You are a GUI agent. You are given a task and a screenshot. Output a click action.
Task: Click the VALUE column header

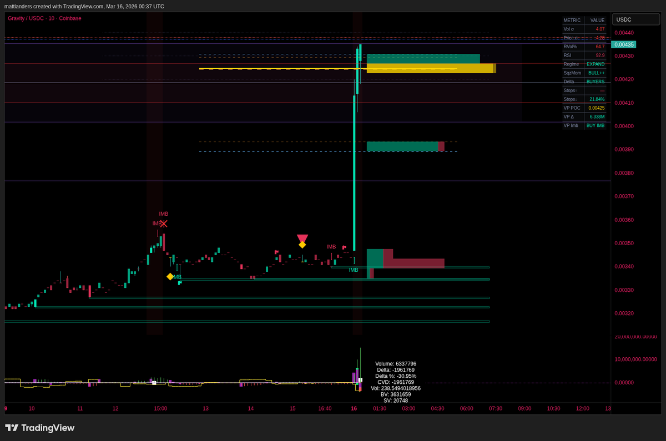[597, 20]
